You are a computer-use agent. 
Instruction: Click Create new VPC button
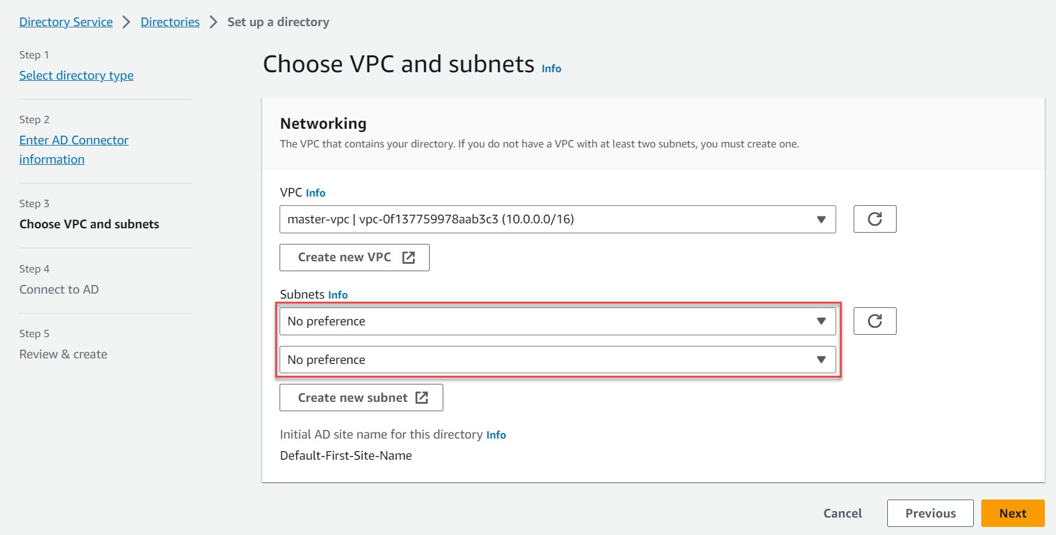[354, 258]
